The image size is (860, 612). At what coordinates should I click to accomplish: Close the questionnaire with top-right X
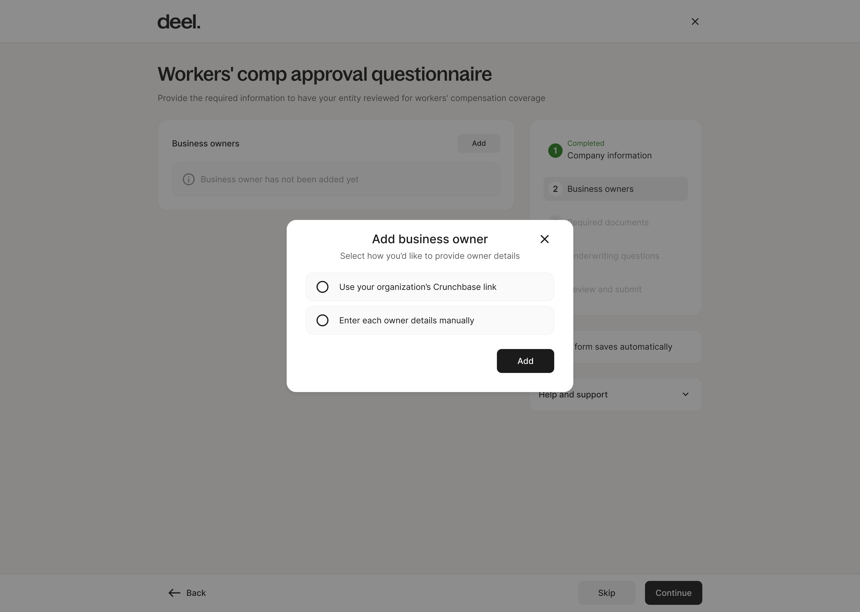point(695,22)
